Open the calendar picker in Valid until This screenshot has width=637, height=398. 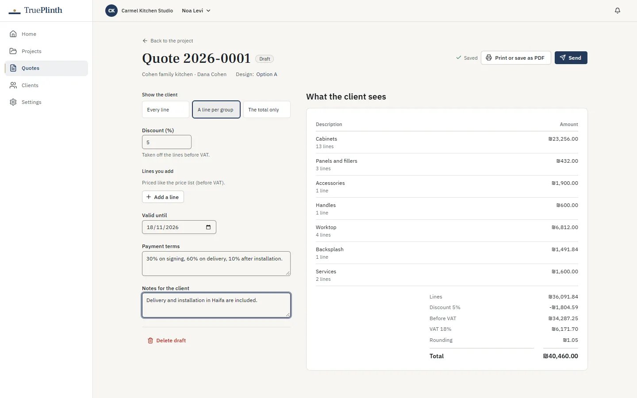pyautogui.click(x=208, y=227)
